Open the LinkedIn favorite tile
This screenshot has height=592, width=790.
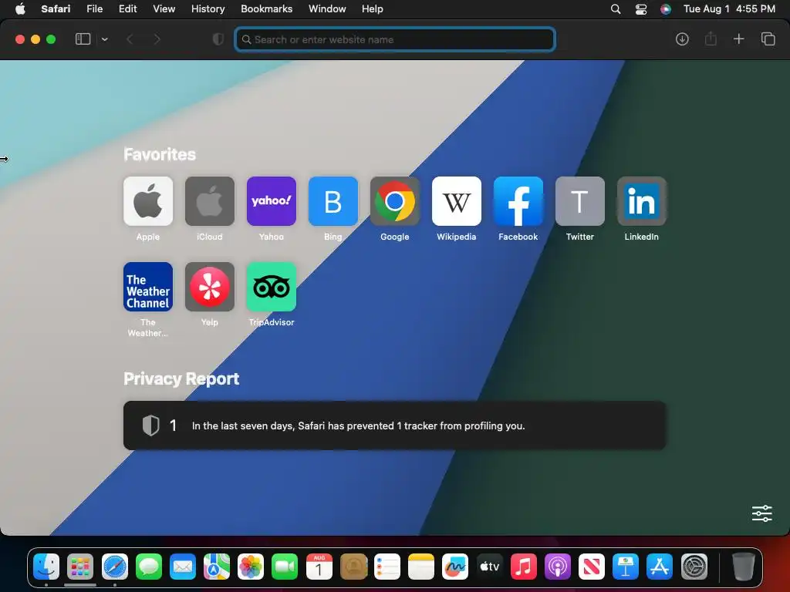coord(642,201)
